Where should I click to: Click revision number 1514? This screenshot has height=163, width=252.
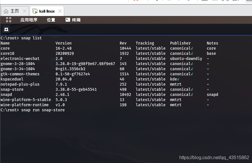[x=124, y=74]
